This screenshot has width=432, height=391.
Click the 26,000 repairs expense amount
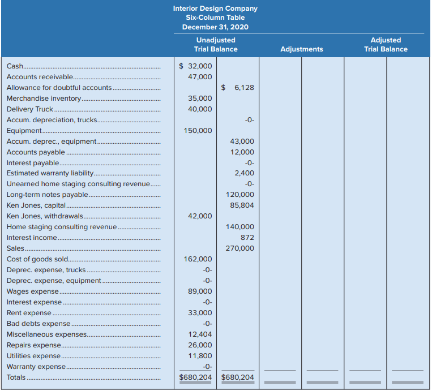click(x=200, y=345)
